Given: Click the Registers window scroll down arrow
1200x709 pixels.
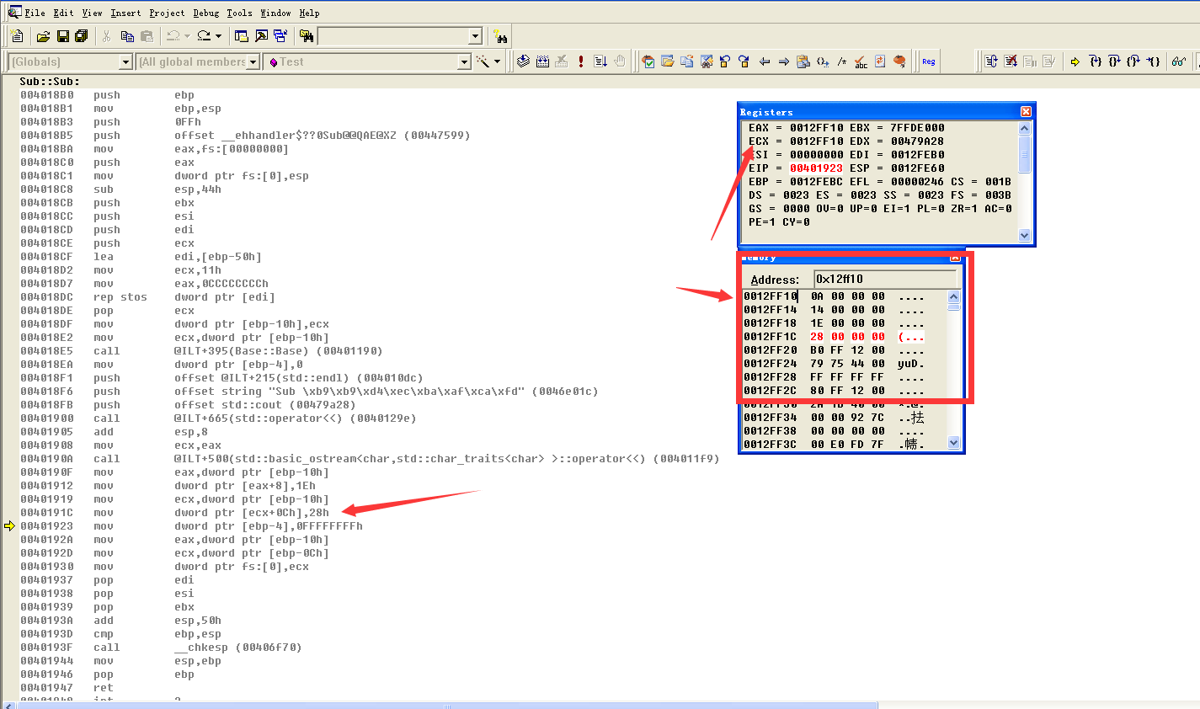Looking at the screenshot, I should [1025, 236].
